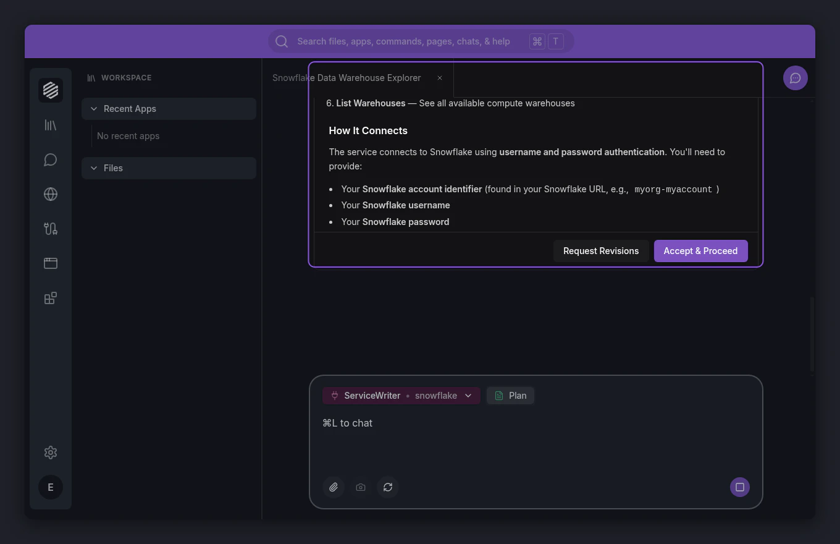The height and width of the screenshot is (544, 840).
Task: Open the user avatar labeled E
Action: [x=51, y=487]
